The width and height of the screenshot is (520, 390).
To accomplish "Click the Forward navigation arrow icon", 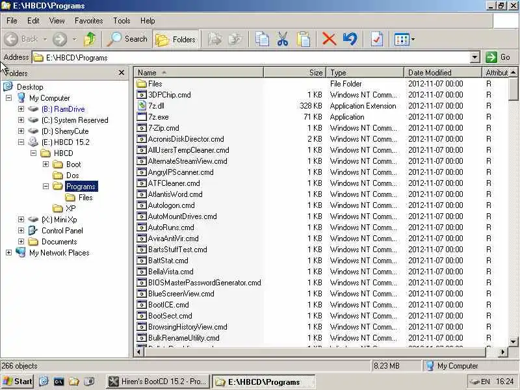I will pyautogui.click(x=60, y=39).
